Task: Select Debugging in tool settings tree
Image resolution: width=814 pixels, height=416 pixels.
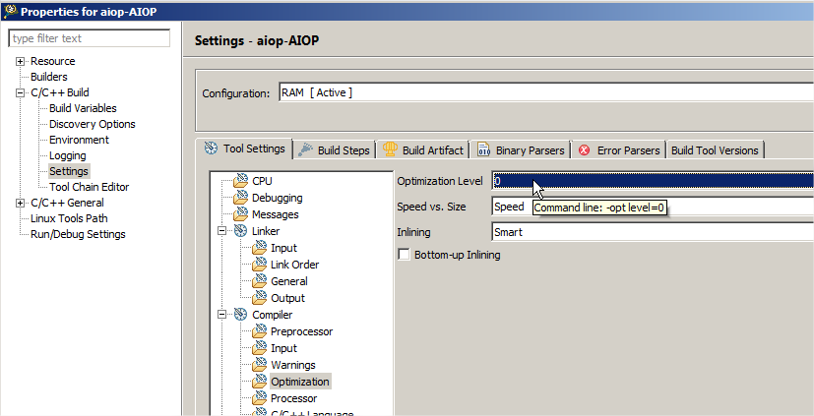Action: pyautogui.click(x=278, y=198)
